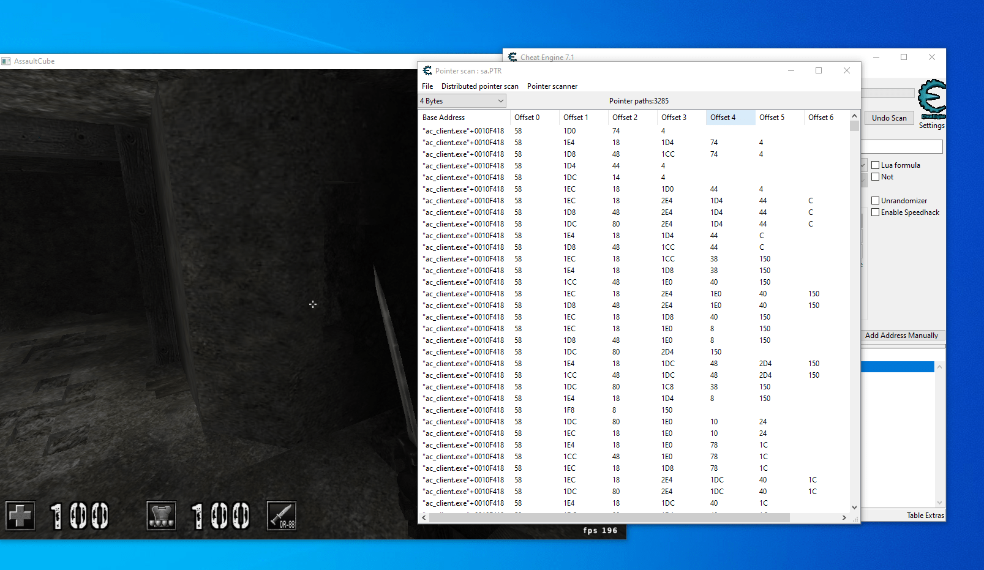
Task: Sort by the Offset 2 column header
Action: coord(633,118)
